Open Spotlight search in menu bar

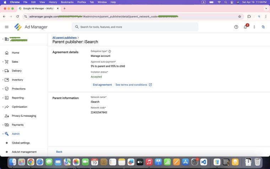tap(226, 2)
